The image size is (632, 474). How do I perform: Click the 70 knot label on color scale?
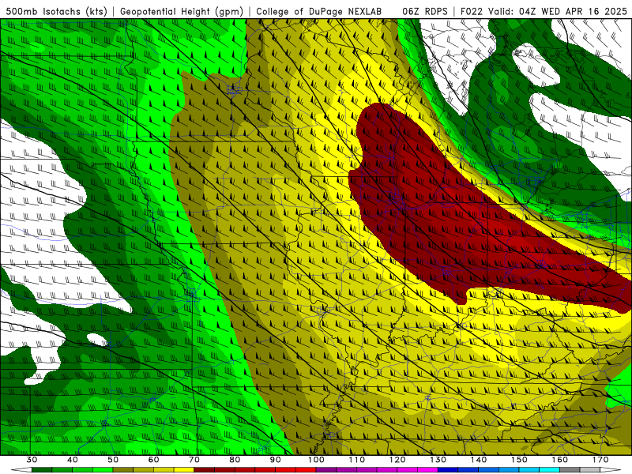click(194, 460)
